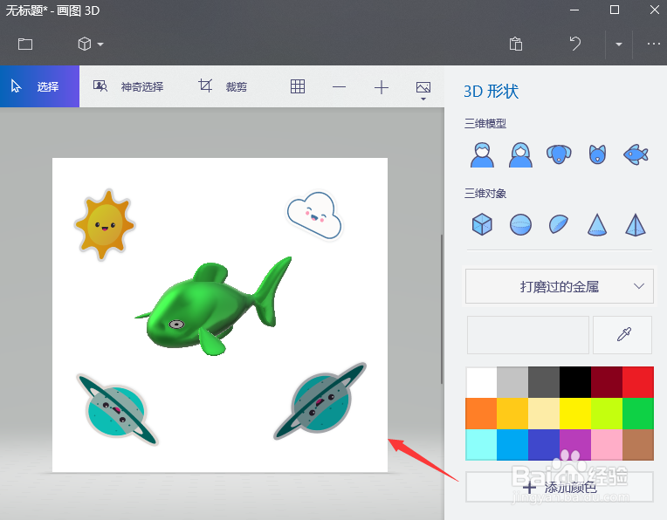Select the sun sticker on canvas
667x520 pixels.
[x=105, y=224]
